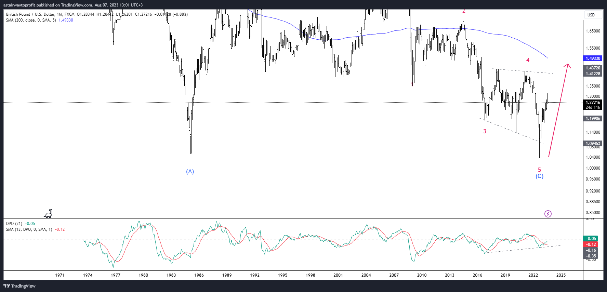
Task: Click the DPO (21) indicator legend
Action: [14, 224]
